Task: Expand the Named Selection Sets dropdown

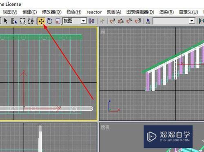Action: coord(192,21)
